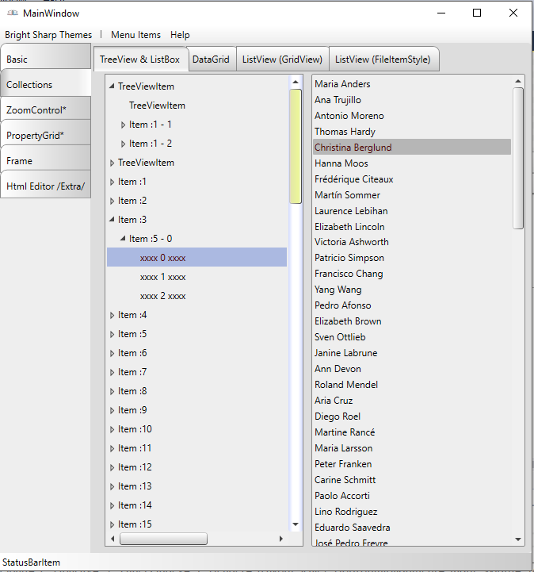The image size is (534, 572).
Task: Open the Help menu
Action: 180,35
